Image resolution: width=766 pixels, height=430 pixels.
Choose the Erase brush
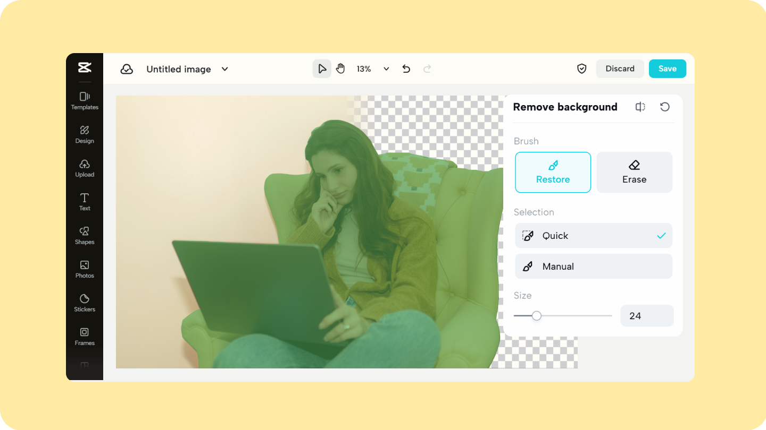pyautogui.click(x=634, y=172)
